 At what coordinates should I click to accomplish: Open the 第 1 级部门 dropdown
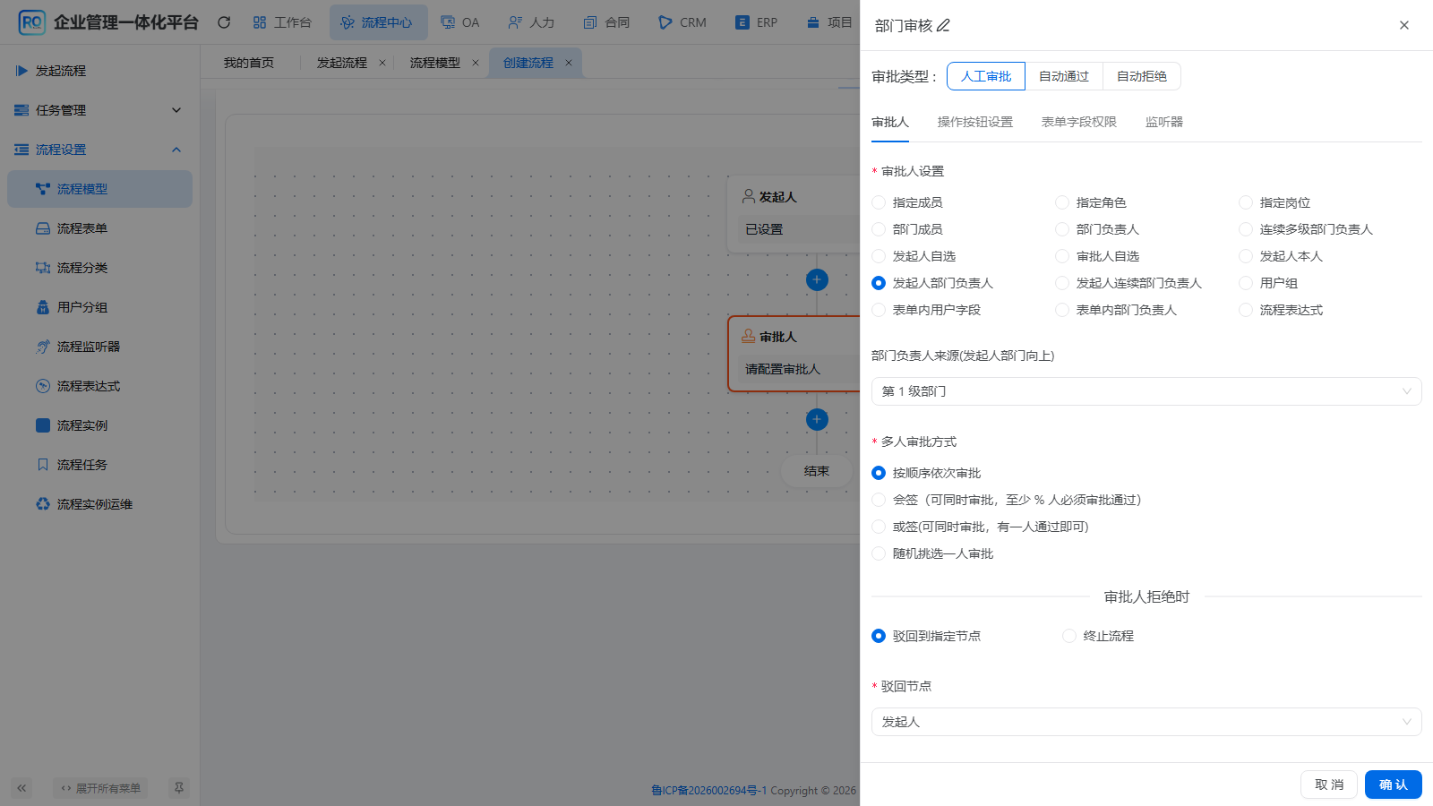[1146, 391]
